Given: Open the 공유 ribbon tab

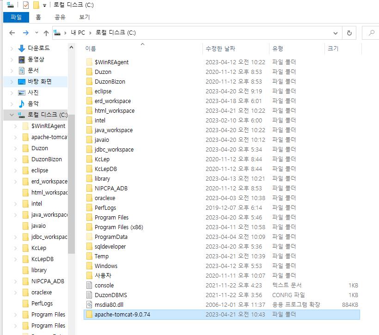Looking at the screenshot, I should [60, 17].
